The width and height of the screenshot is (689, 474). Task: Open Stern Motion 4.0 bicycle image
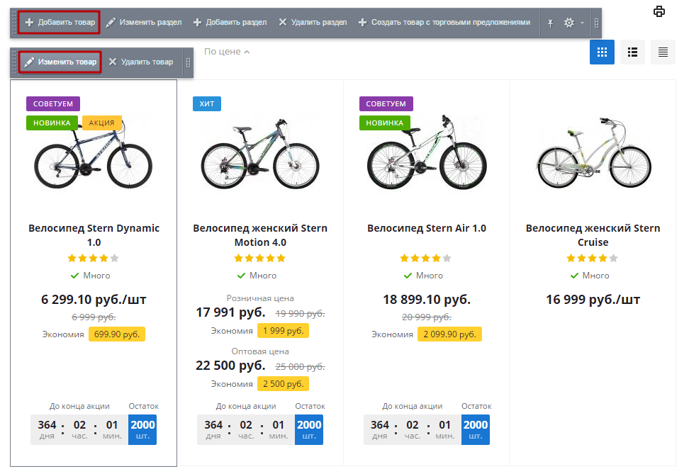(x=260, y=154)
